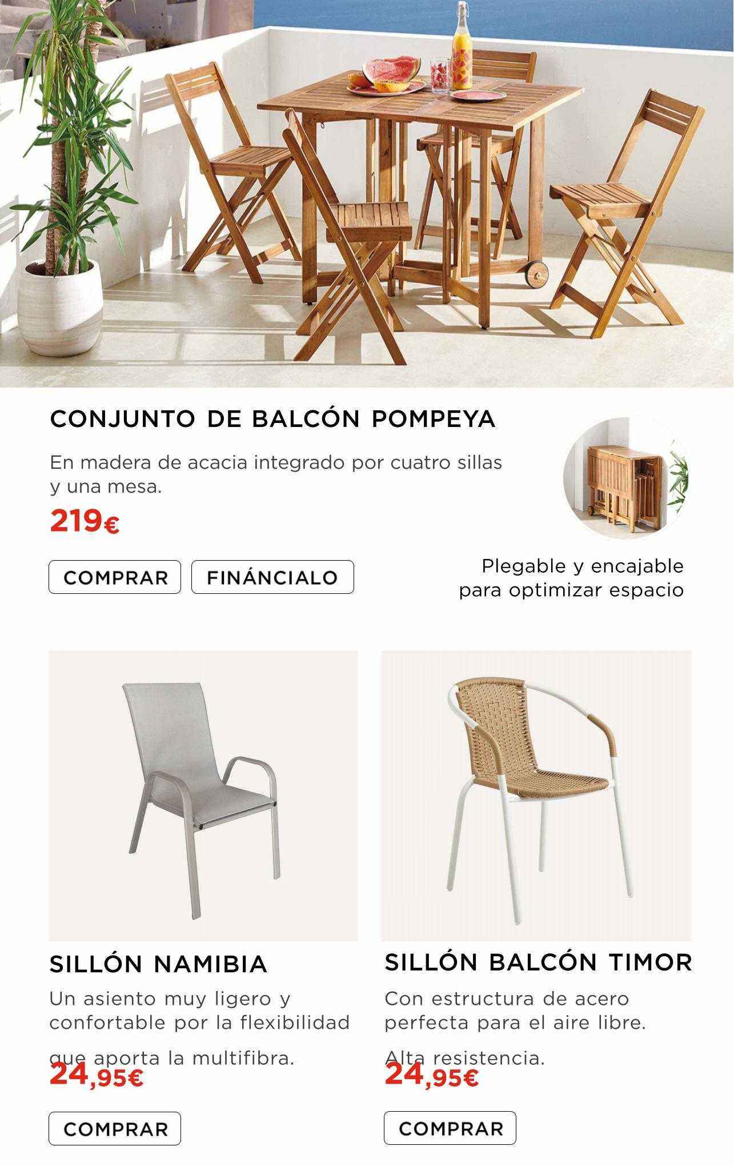Click the SILLÓN BALCÓN TIMOR product title
Viewport: 734px width, 1166px height.
click(x=538, y=963)
